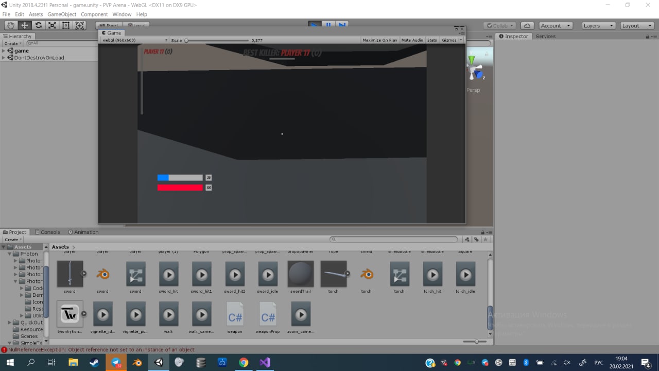This screenshot has width=659, height=371.
Task: Select the Scale tool in the toolbar
Action: 52,25
